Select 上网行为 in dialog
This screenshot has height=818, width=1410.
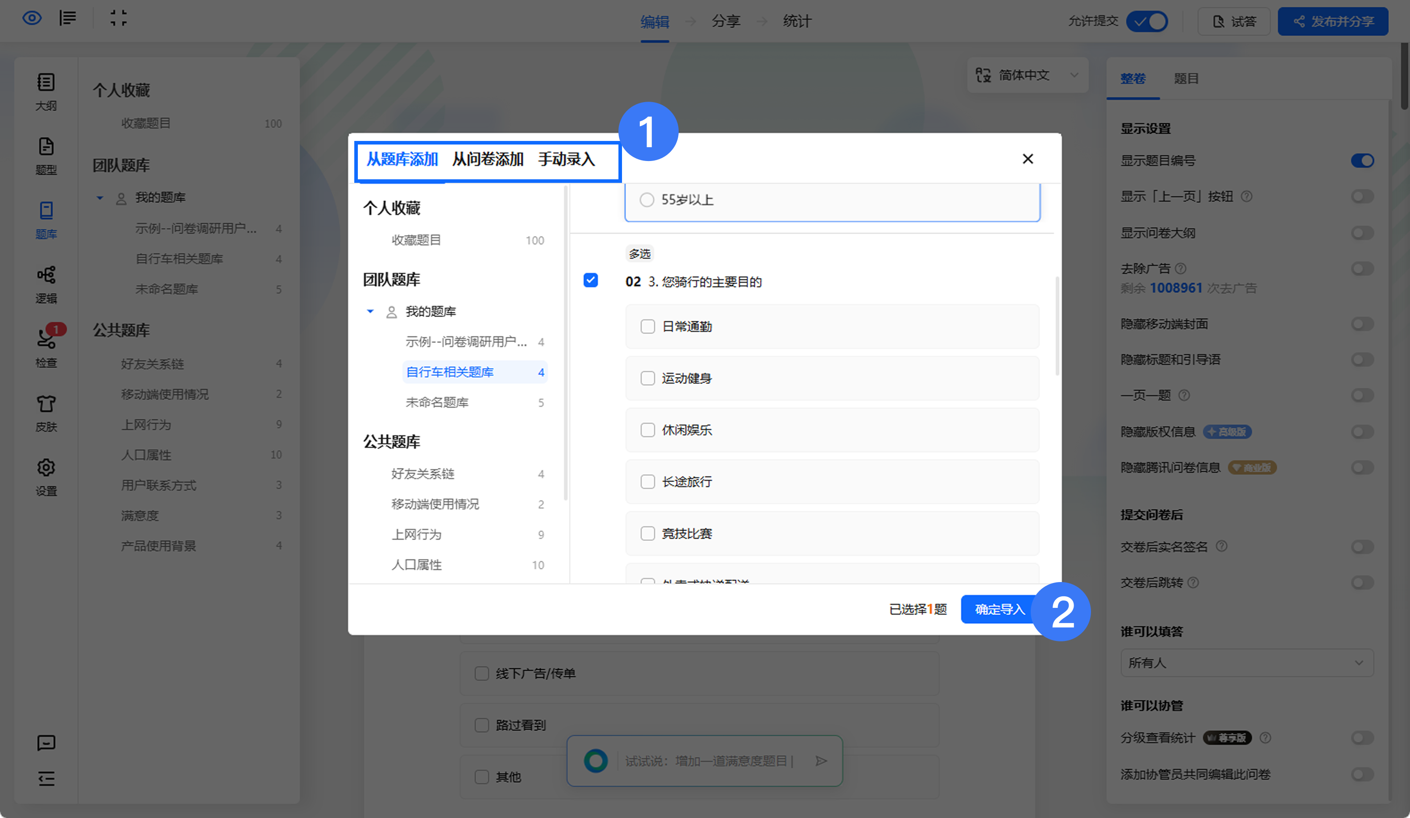467,534
